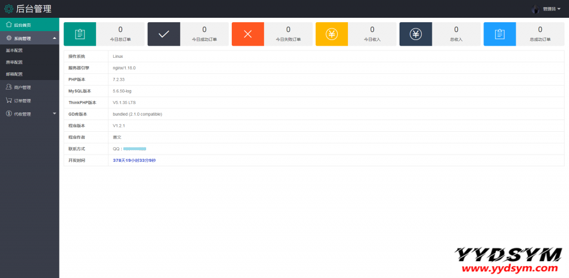Select 费率配置 in the sidebar
This screenshot has height=278, width=569.
click(14, 62)
